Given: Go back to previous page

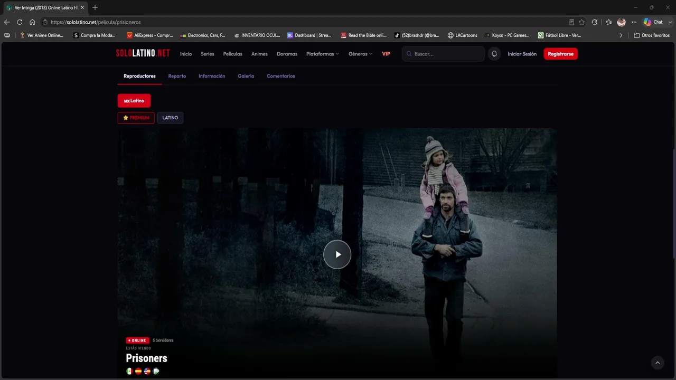Looking at the screenshot, I should [x=7, y=22].
